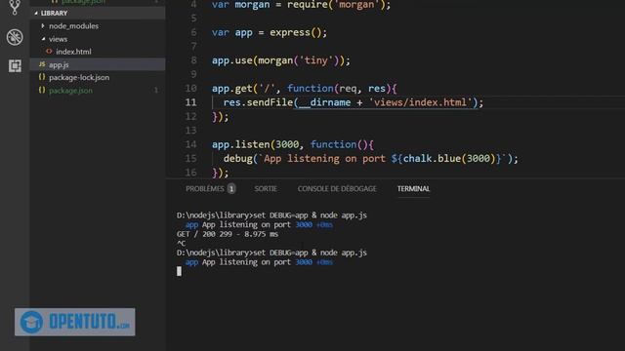Click the JS icon beside app.js
This screenshot has height=351, width=625.
point(42,64)
